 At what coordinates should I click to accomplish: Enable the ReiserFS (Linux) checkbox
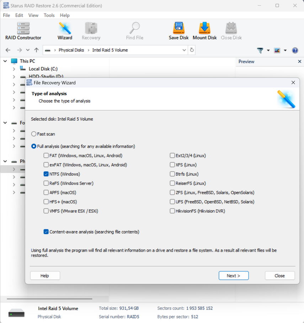172,183
